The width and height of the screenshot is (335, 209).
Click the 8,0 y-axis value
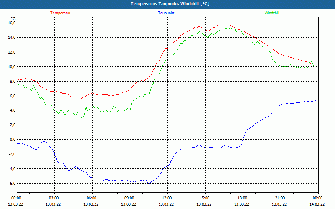(x=13, y=81)
